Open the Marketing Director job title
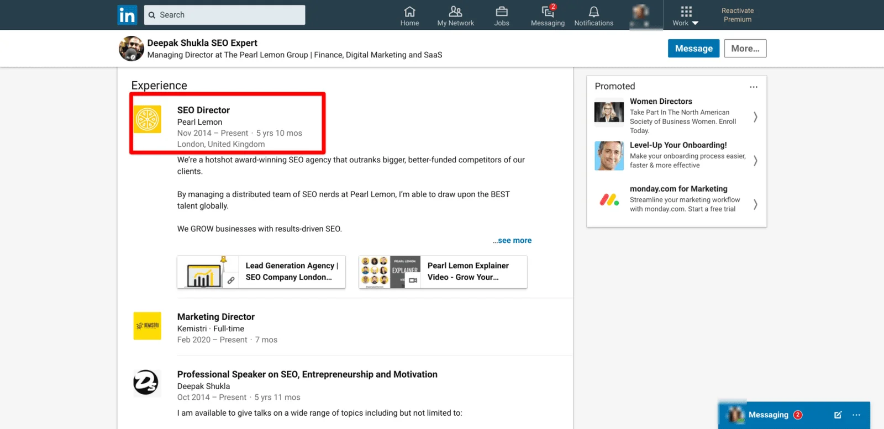Image resolution: width=884 pixels, height=429 pixels. 216,316
